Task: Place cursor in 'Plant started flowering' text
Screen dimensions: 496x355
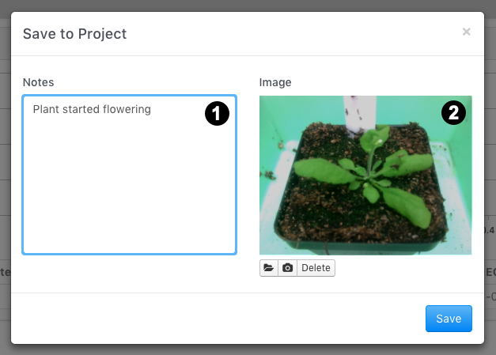Action: pyautogui.click(x=92, y=109)
